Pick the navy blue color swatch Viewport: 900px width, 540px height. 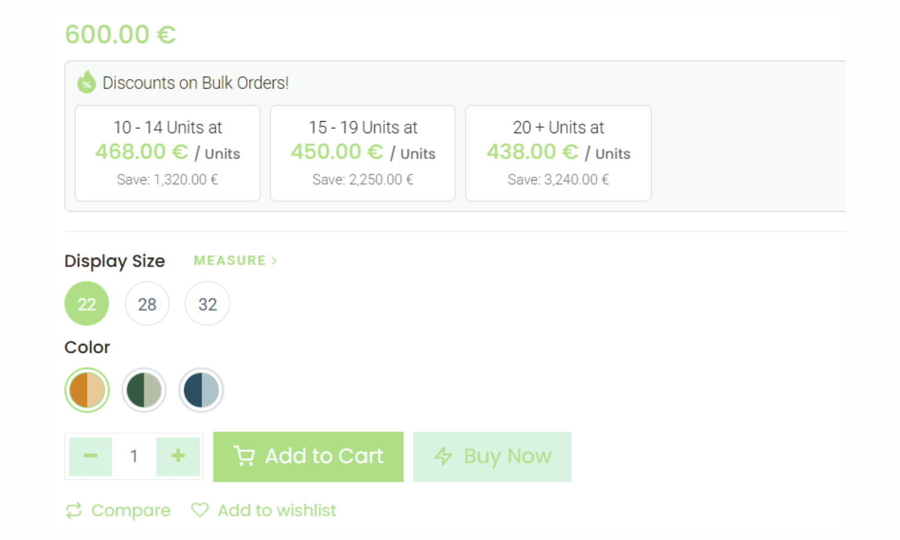coord(201,390)
